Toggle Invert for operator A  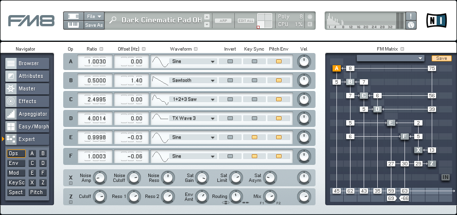[x=230, y=61]
